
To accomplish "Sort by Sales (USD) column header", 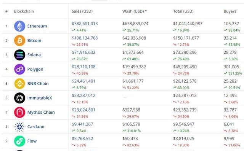I will (x=82, y=11).
